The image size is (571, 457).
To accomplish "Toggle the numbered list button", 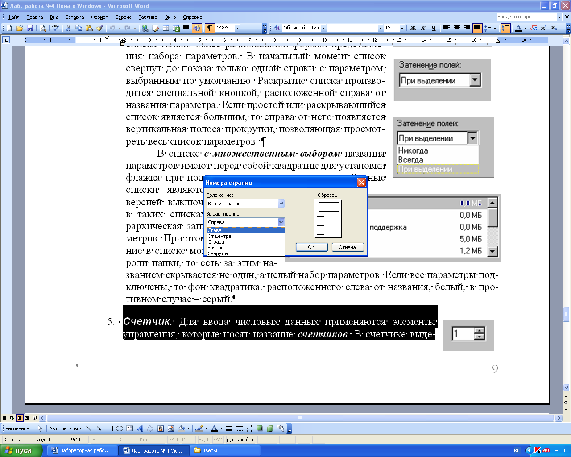I will (505, 28).
